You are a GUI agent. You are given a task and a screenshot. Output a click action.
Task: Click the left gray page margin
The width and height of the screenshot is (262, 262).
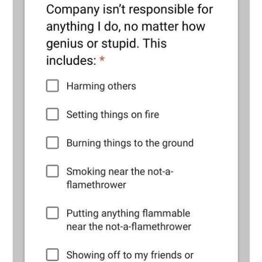coord(19,131)
